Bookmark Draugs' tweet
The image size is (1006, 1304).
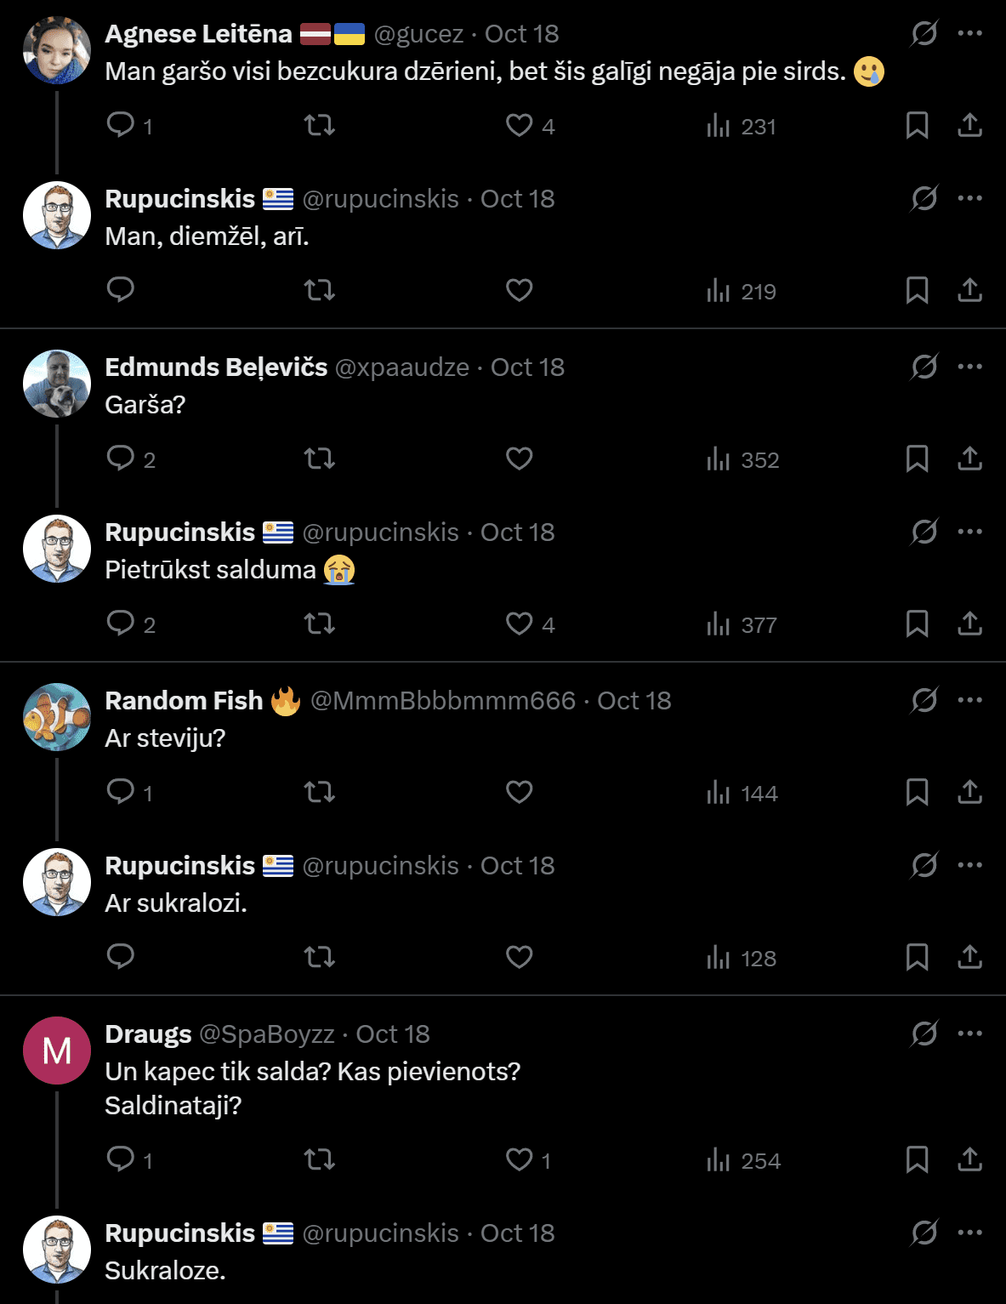click(917, 1159)
